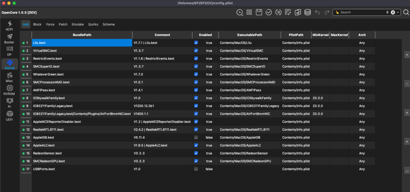This screenshot has width=410, height=192.
Task: Toggle AppleALC.kext enabled checkbox
Action: (x=196, y=145)
